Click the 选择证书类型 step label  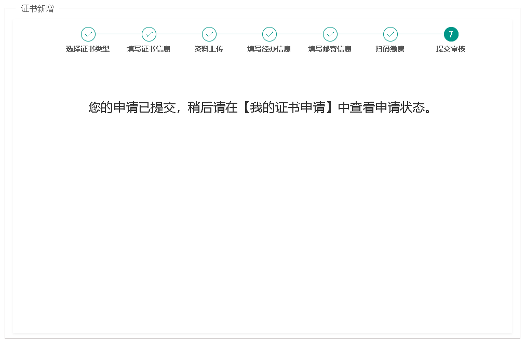[x=88, y=49]
